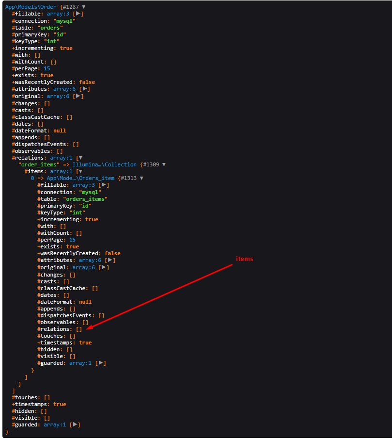Collapse the Collection's #items array:1
Screen dimensions: 392x441
pos(81,171)
